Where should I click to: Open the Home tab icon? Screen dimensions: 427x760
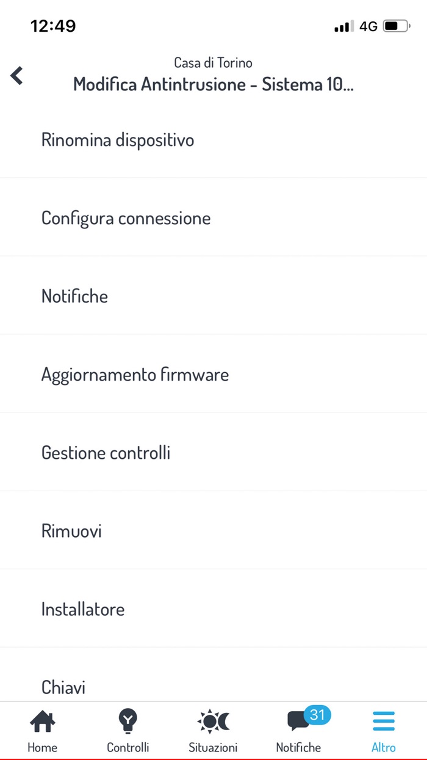[x=42, y=721]
